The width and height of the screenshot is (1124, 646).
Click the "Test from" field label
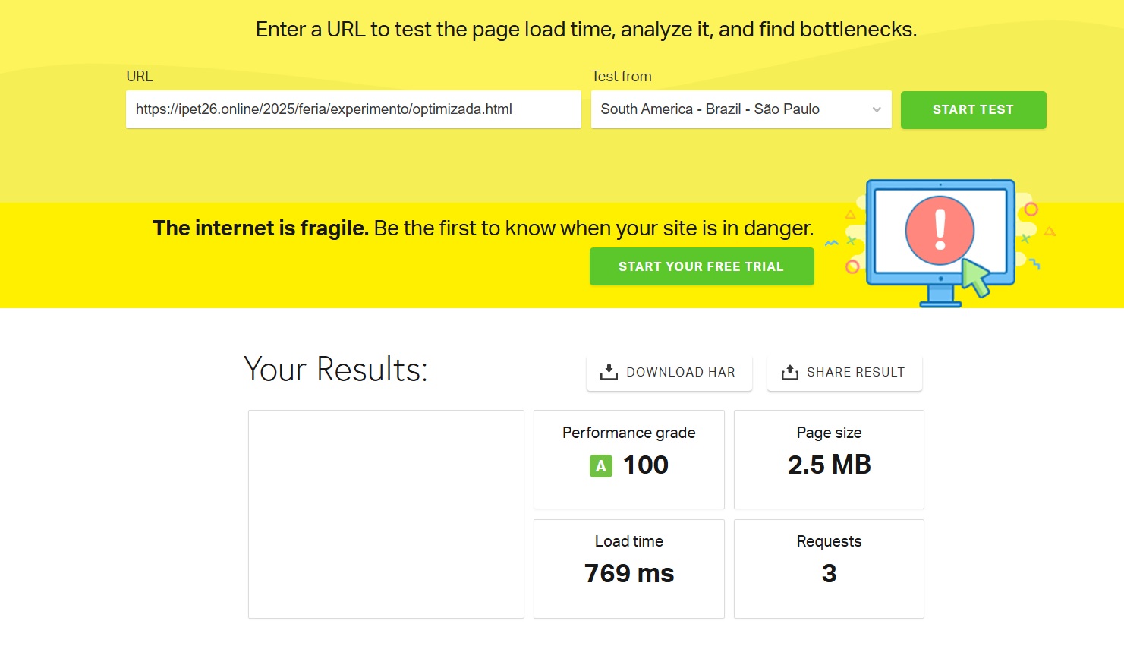click(621, 76)
